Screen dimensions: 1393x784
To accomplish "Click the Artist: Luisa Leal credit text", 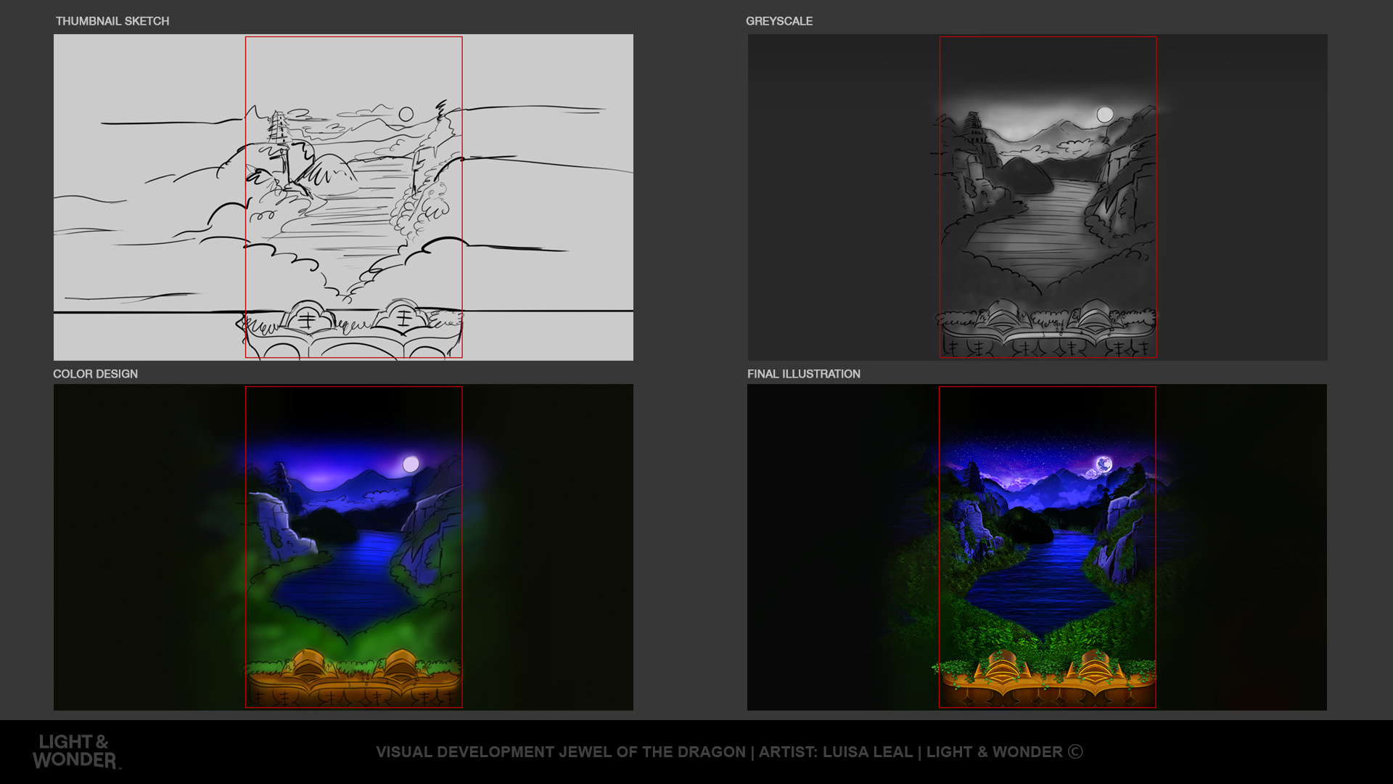I will [835, 752].
